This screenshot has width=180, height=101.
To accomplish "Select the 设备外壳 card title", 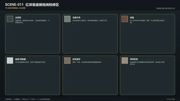I will pyautogui.click(x=76, y=17).
